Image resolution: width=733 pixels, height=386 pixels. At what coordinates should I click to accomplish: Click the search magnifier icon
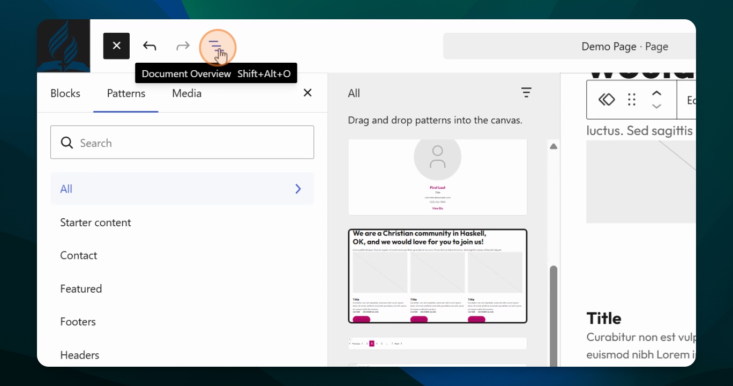point(67,143)
